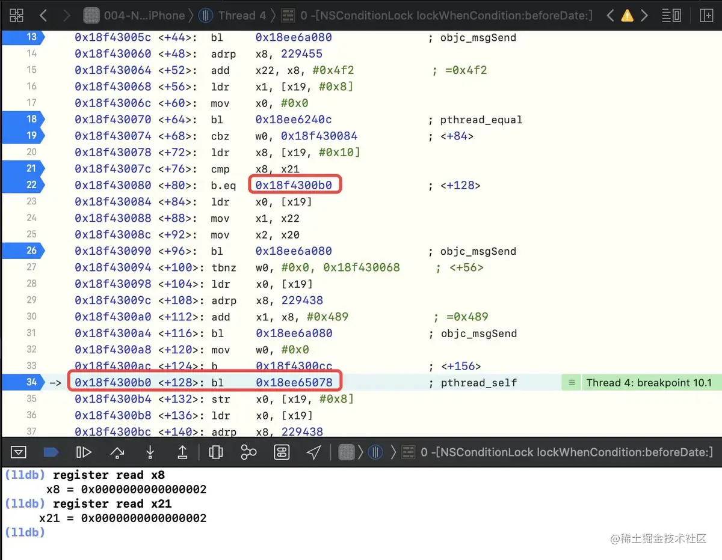
Task: Click objc_msgSend comment on line 26
Action: (472, 251)
